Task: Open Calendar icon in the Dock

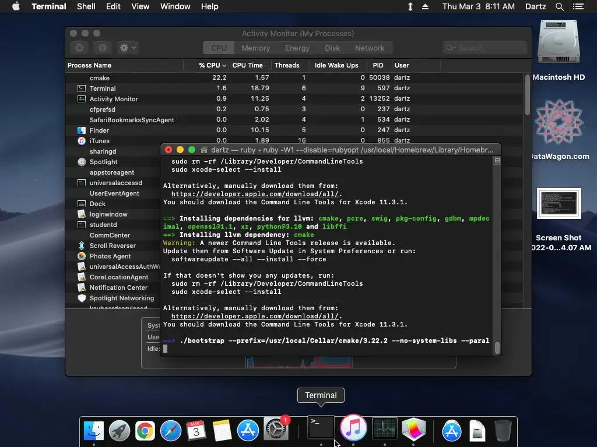Action: (x=196, y=431)
